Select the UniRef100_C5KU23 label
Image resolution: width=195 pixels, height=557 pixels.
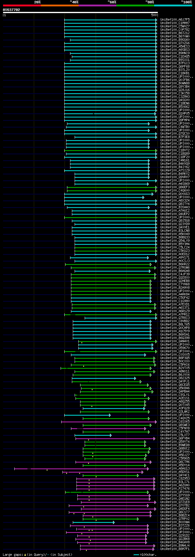(x=175, y=251)
